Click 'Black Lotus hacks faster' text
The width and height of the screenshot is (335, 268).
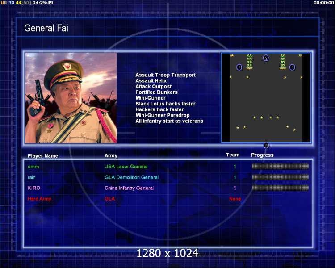pos(165,104)
